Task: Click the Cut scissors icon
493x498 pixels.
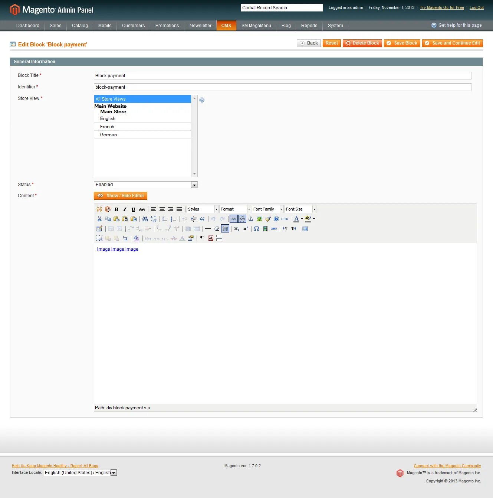Action: tap(99, 219)
